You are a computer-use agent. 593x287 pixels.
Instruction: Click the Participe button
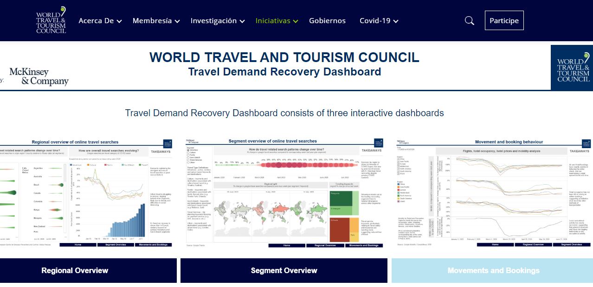[504, 21]
